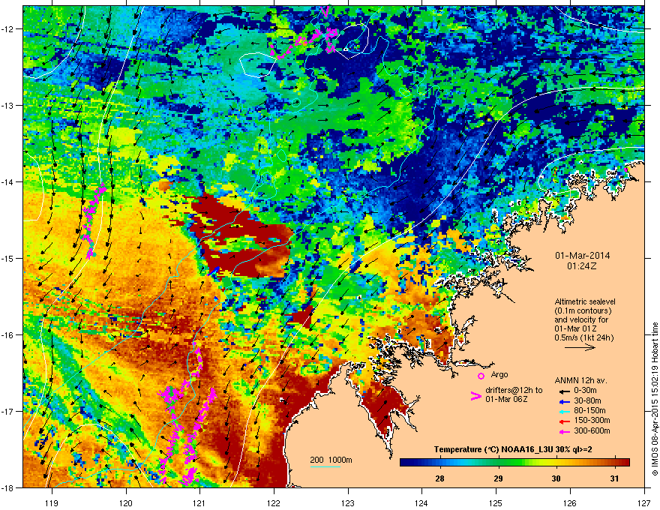The image size is (660, 510).
Task: Click the cyan bathymetry legend line
Action: click(325, 467)
